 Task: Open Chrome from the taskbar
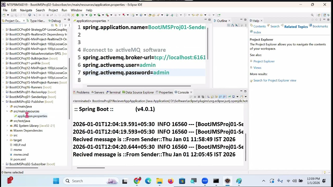point(137,181)
